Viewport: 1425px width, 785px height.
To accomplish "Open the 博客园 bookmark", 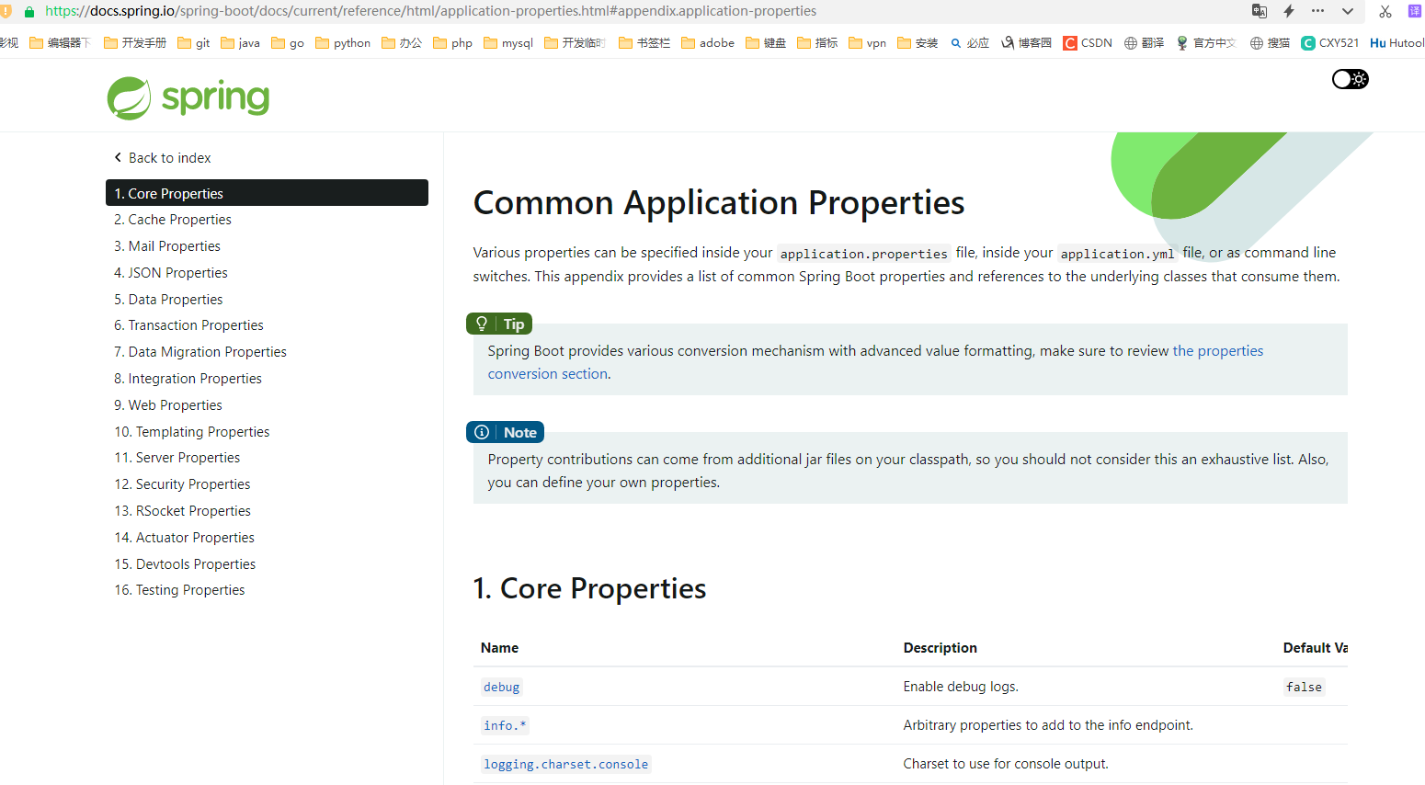I will tap(1027, 43).
